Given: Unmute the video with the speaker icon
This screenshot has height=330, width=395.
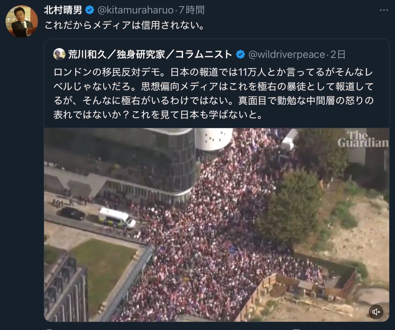Looking at the screenshot, I should [x=376, y=312].
